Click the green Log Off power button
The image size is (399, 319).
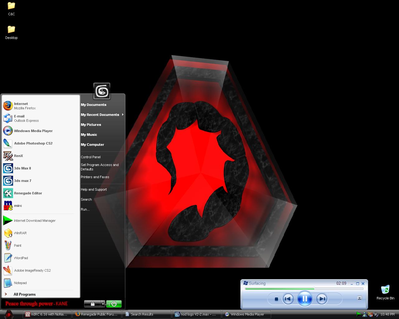pyautogui.click(x=114, y=304)
